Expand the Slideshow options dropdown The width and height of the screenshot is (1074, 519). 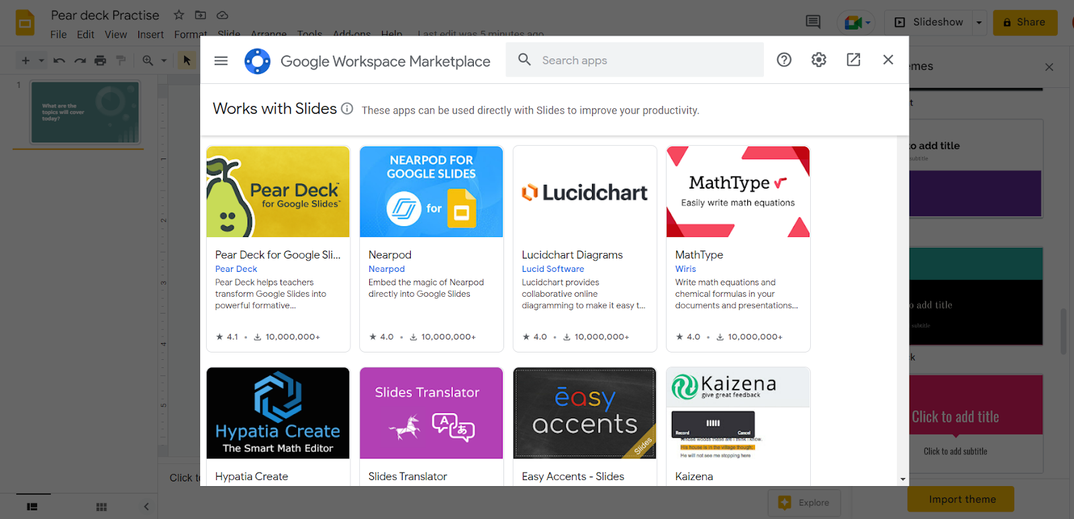[979, 22]
